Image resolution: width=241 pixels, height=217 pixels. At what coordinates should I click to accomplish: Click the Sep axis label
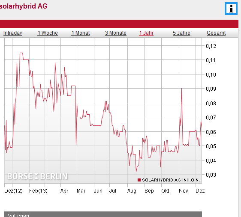(x=149, y=191)
